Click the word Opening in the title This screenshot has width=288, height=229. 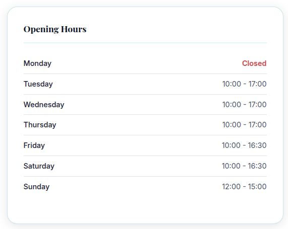(41, 29)
